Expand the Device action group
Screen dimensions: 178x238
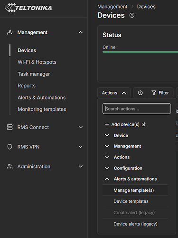click(116, 135)
